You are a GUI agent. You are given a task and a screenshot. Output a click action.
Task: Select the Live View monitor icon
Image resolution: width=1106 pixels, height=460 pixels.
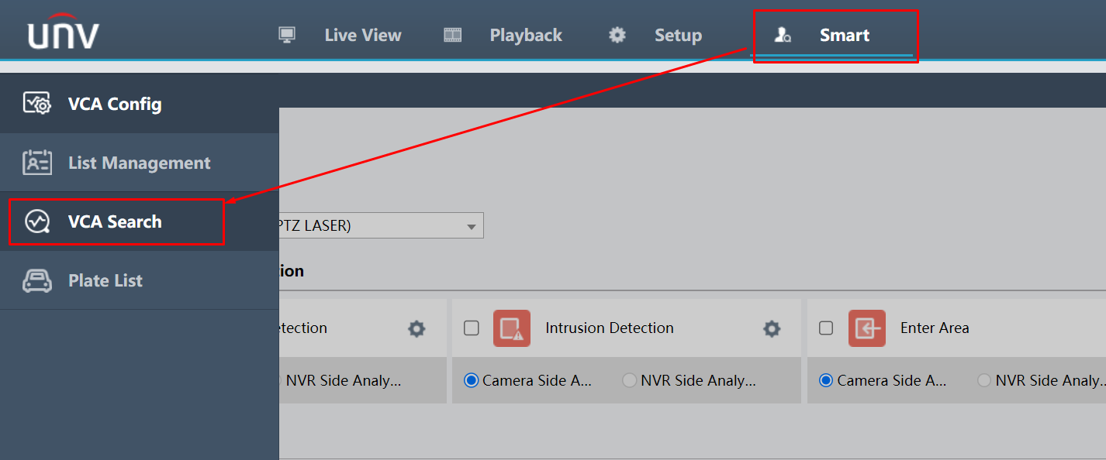coord(287,34)
